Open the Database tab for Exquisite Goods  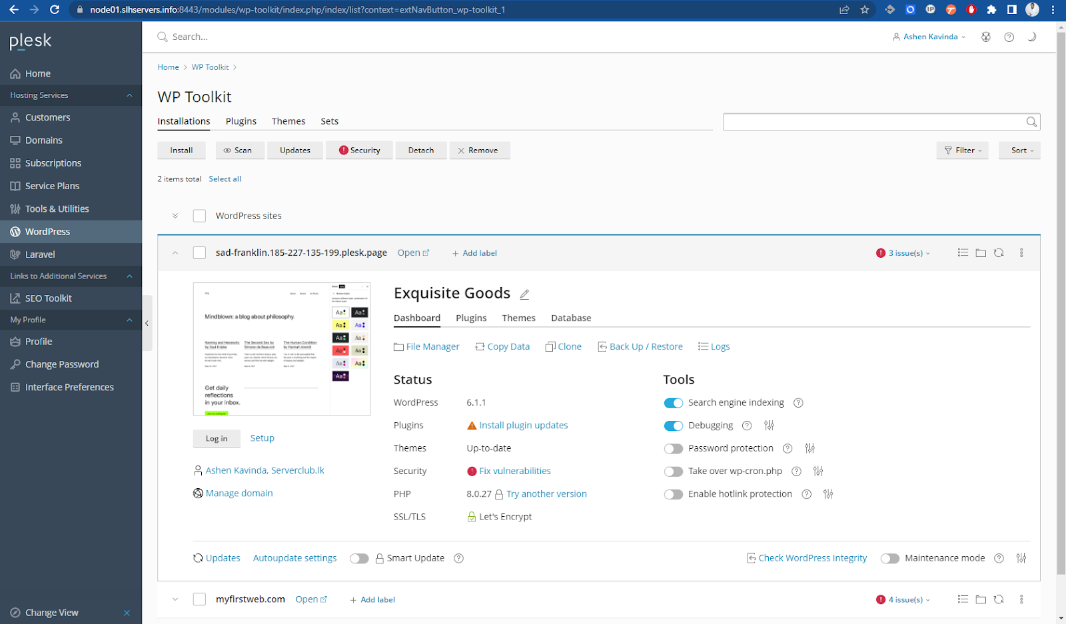pyautogui.click(x=570, y=318)
